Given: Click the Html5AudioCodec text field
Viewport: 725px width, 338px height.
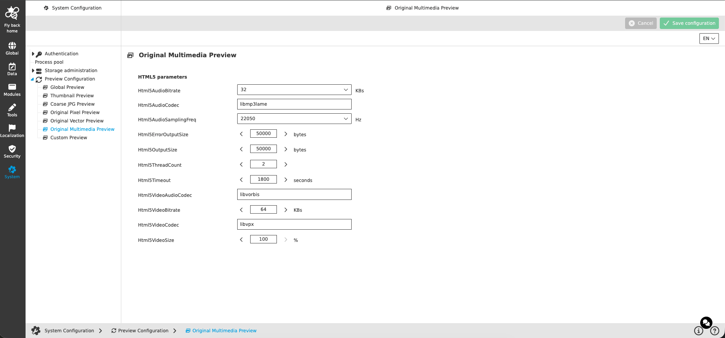Looking at the screenshot, I should pos(294,104).
